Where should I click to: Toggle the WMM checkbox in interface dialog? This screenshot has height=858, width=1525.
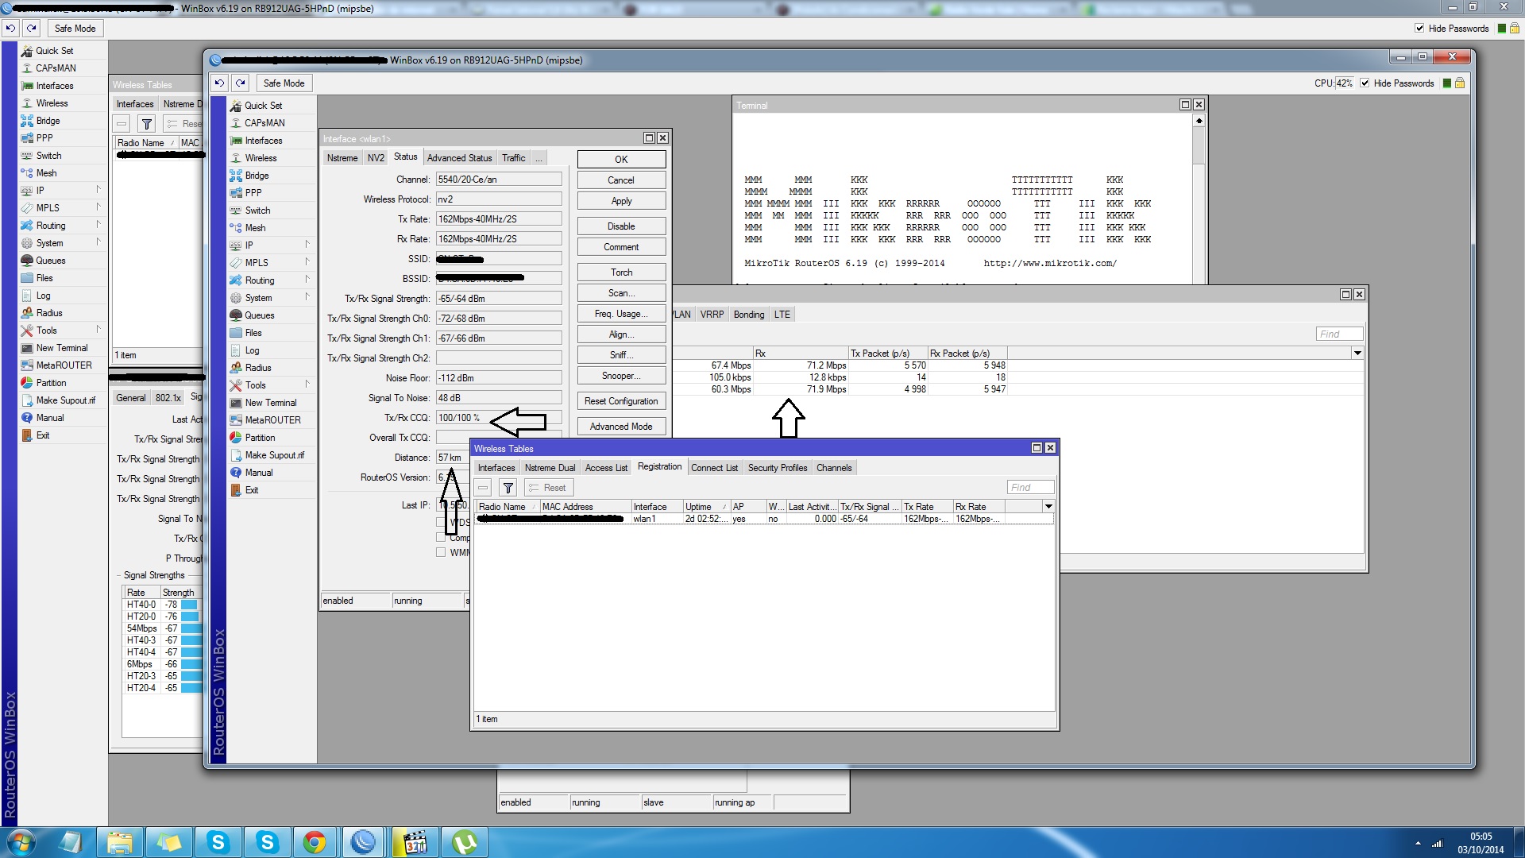(441, 552)
